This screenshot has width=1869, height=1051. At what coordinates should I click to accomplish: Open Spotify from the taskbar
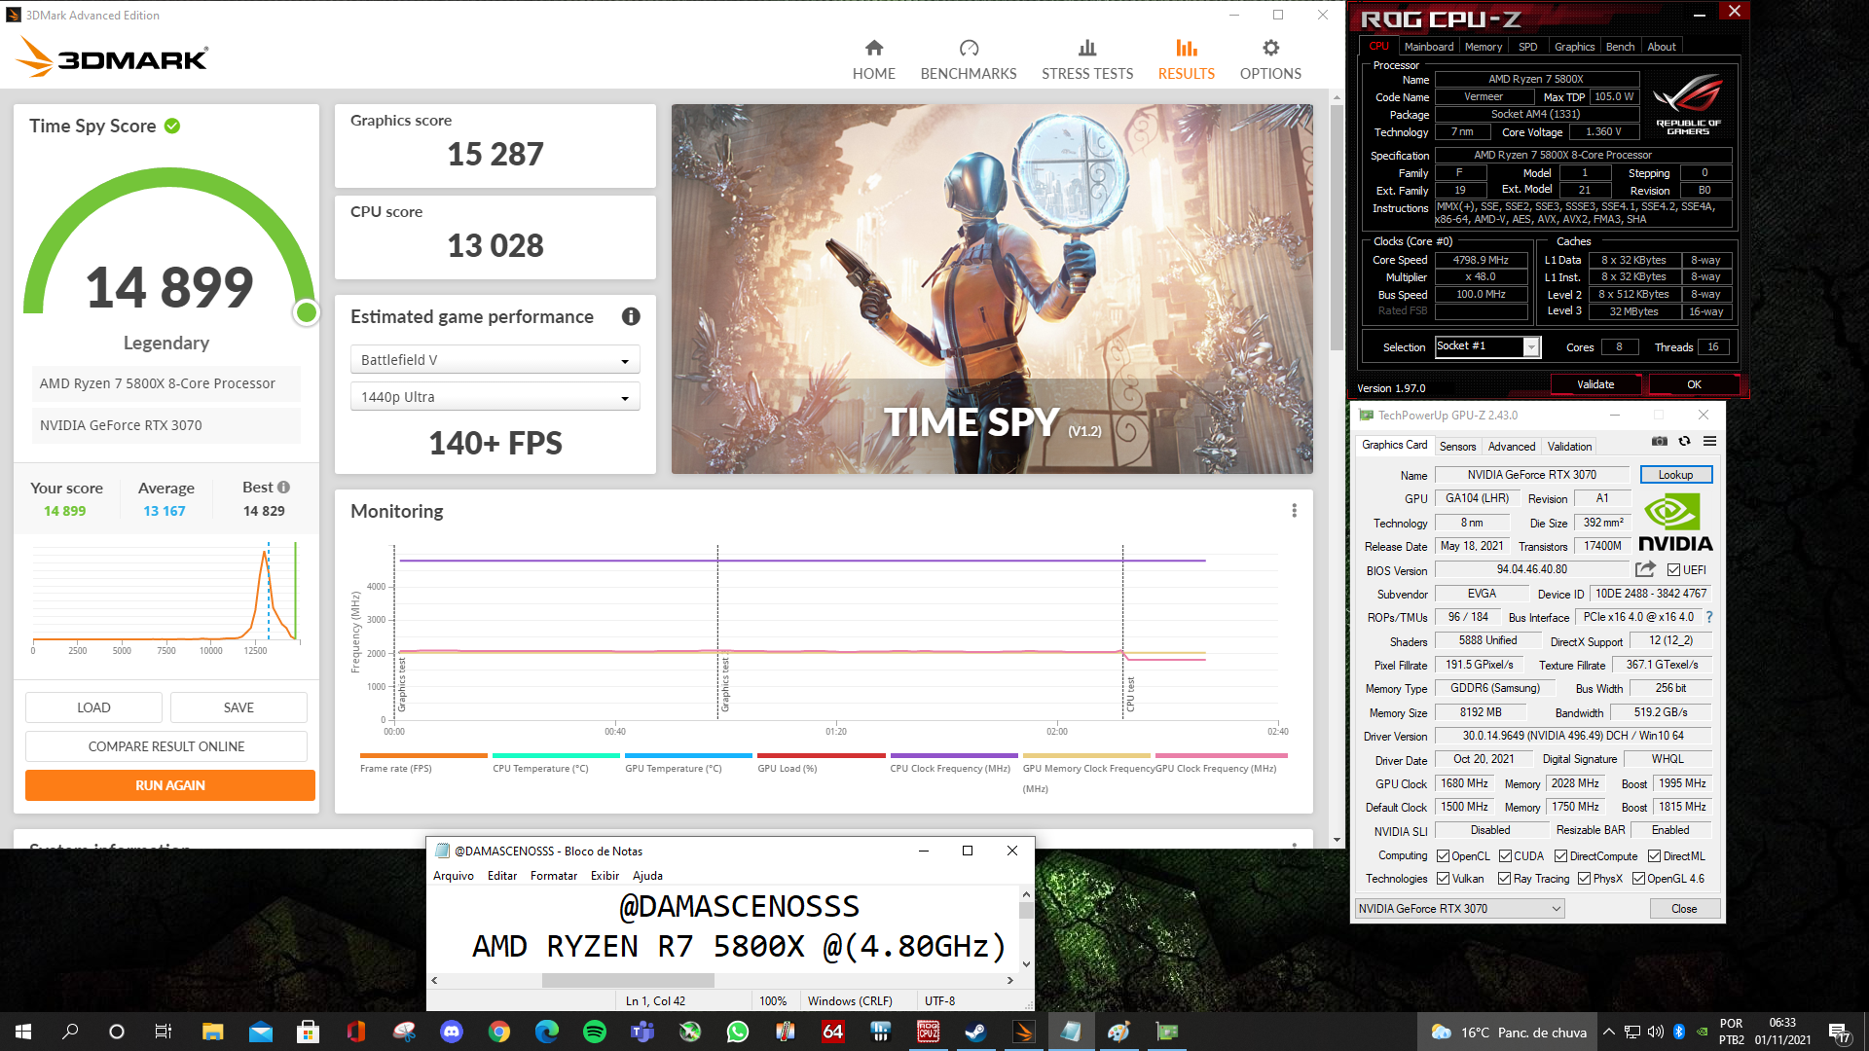click(595, 1032)
